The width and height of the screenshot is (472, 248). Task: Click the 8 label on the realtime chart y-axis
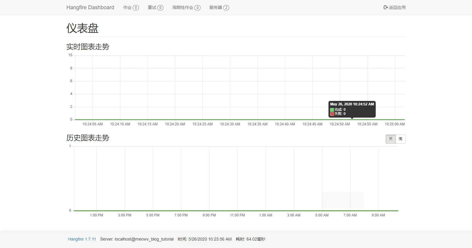[71, 68]
